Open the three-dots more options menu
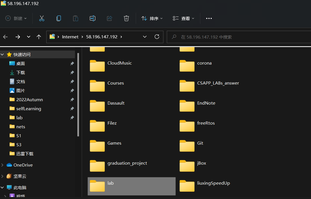This screenshot has width=311, height=199. pyautogui.click(x=209, y=18)
